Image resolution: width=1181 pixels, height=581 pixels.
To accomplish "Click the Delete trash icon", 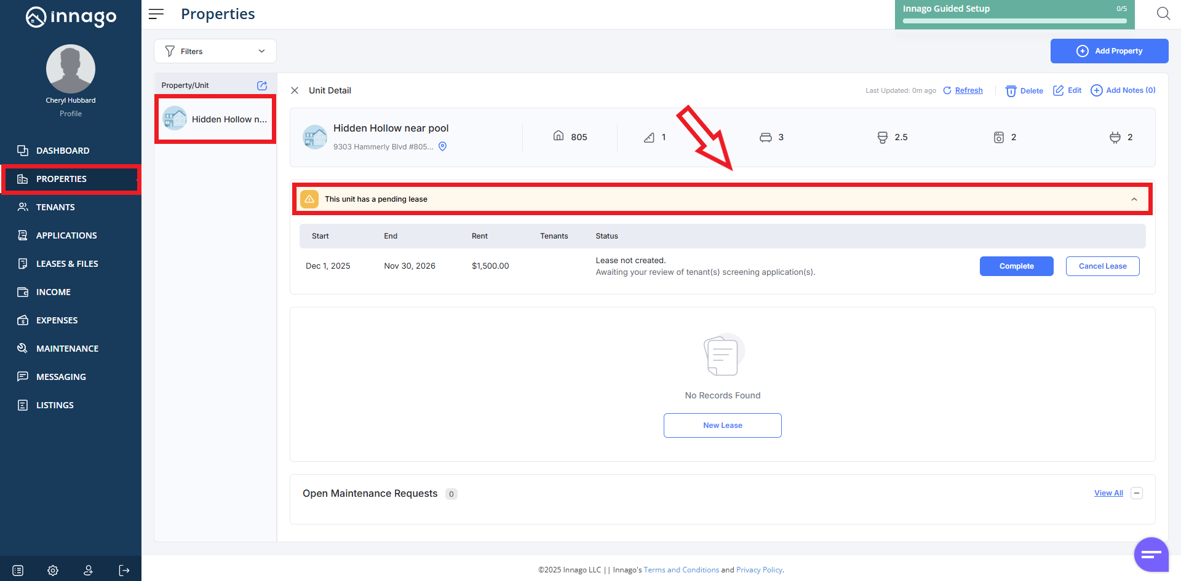I will [x=1011, y=91].
